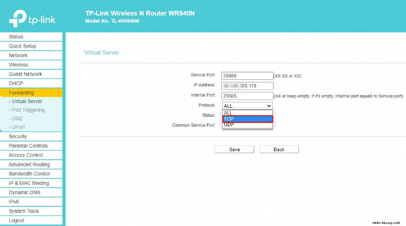Open Advanced Routing section
Image resolution: width=406 pixels, height=226 pixels.
pos(31,164)
